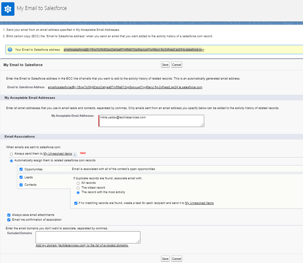303x263 pixels.
Task: Click the Excluded Domains text box
Action: [88, 237]
